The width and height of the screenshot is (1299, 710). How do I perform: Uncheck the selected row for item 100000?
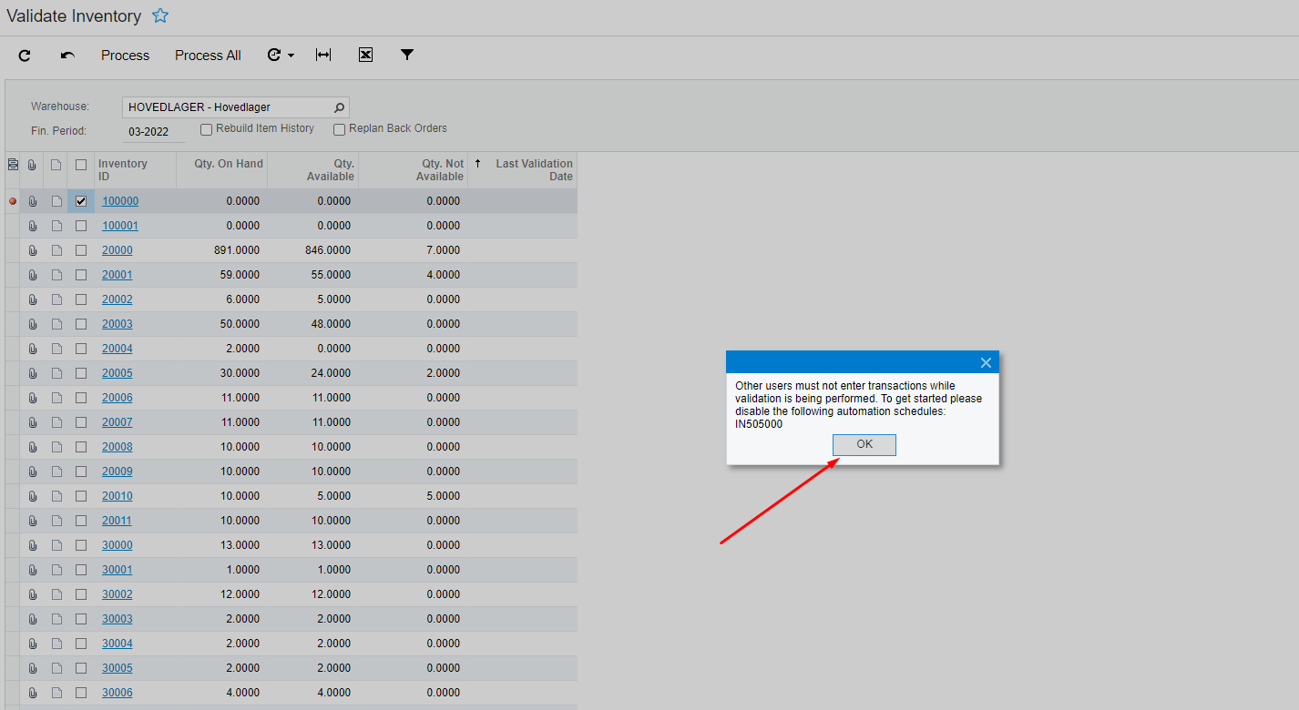click(80, 200)
